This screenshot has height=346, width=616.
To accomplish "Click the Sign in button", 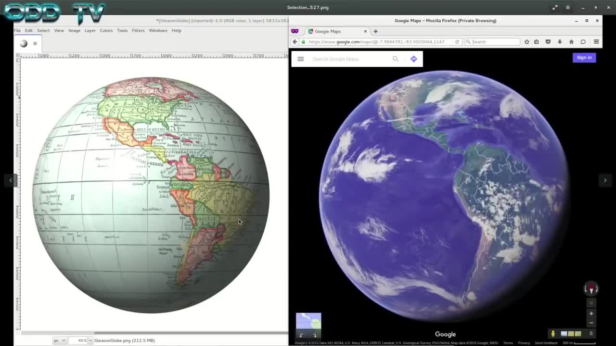I will 584,58.
